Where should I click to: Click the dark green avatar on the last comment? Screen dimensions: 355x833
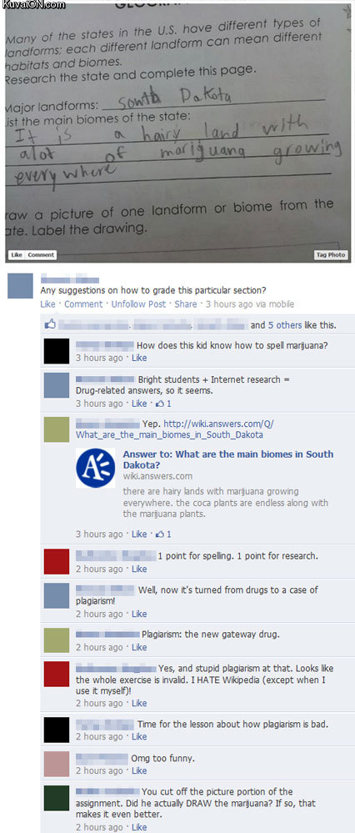57,798
